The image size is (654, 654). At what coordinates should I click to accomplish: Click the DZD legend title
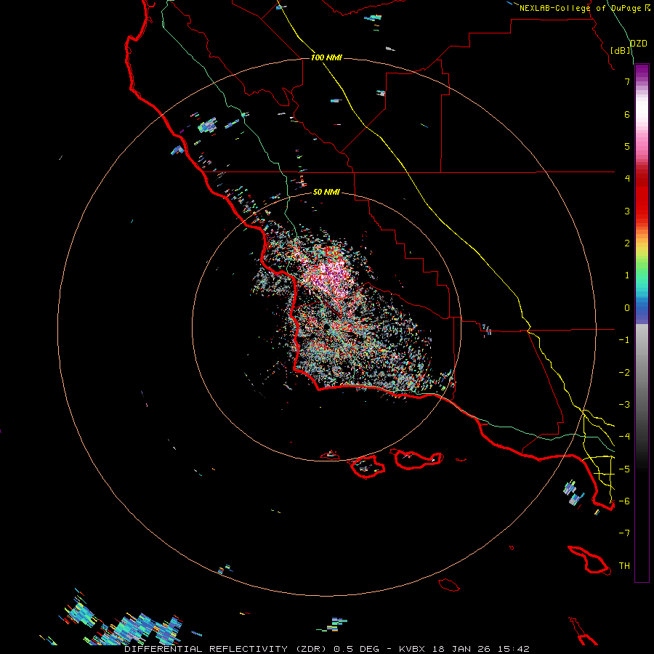[639, 44]
